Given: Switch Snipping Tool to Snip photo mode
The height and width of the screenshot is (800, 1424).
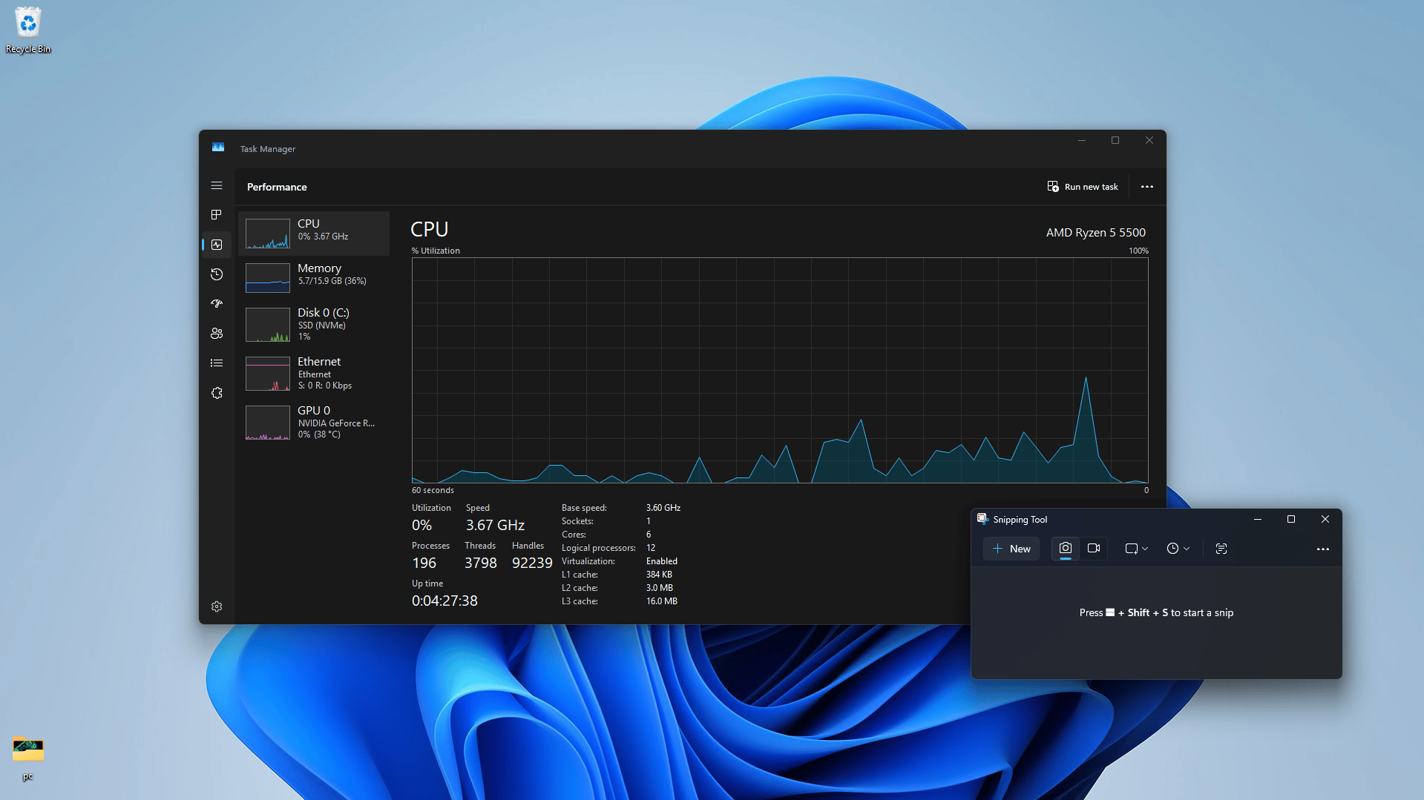Looking at the screenshot, I should pyautogui.click(x=1066, y=549).
